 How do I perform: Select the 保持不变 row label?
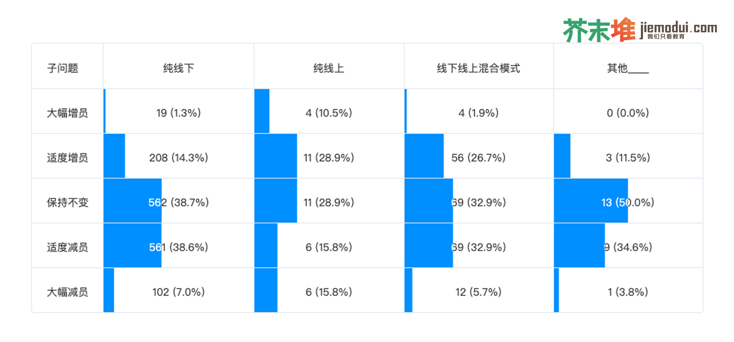click(x=68, y=203)
